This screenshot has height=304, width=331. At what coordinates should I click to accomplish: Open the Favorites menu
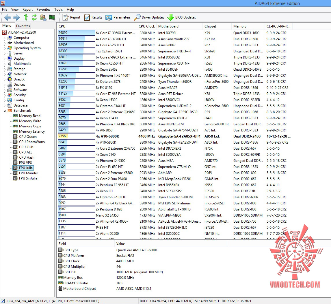point(44,10)
